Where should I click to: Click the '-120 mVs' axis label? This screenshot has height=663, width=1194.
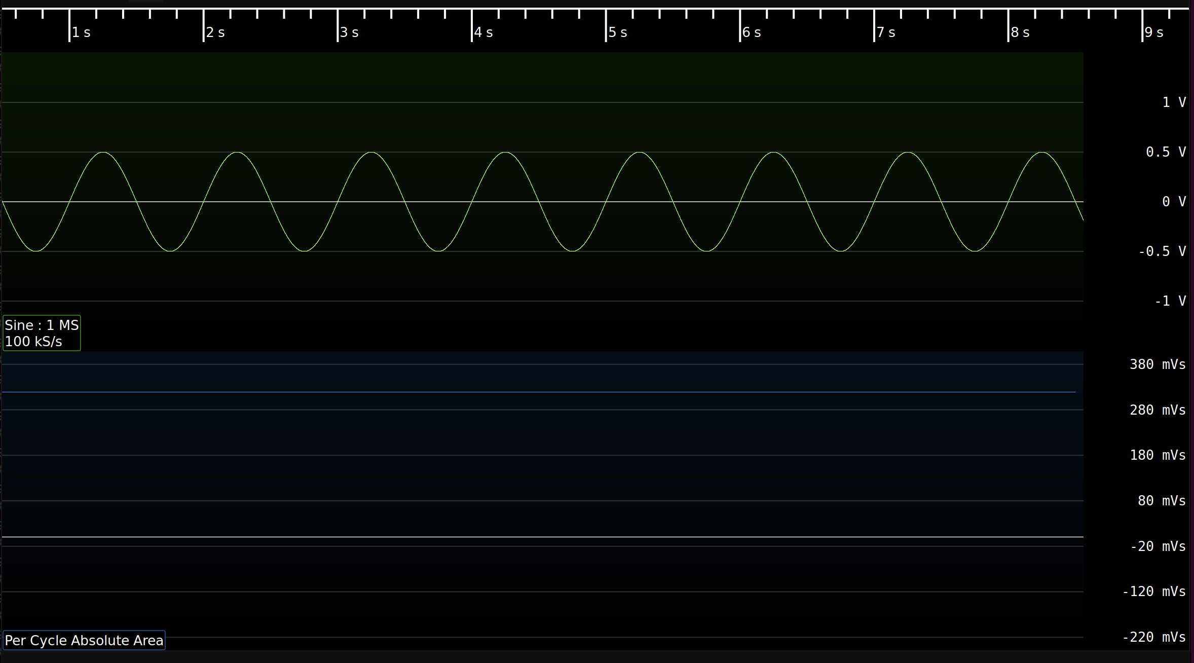coord(1154,592)
